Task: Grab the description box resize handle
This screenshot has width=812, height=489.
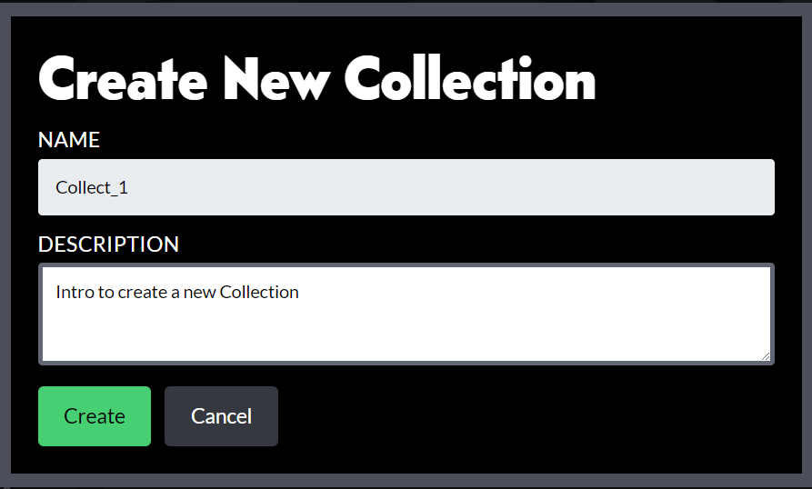Action: [766, 356]
